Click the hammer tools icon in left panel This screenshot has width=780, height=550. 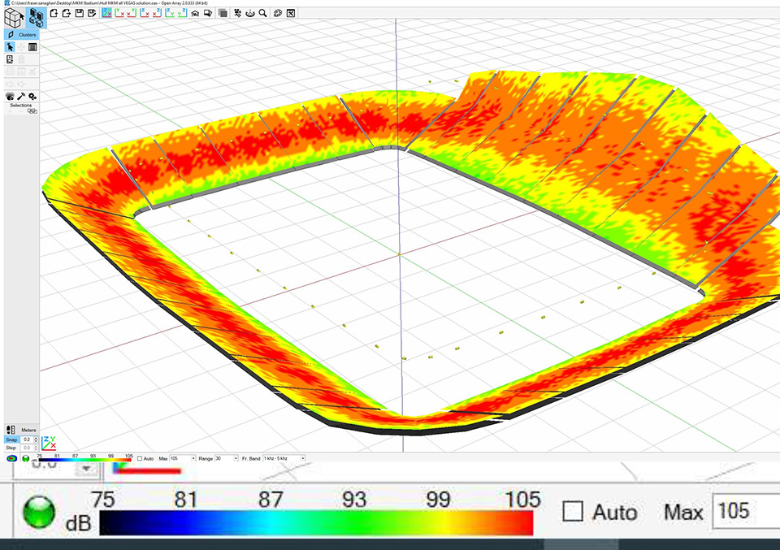[x=21, y=96]
